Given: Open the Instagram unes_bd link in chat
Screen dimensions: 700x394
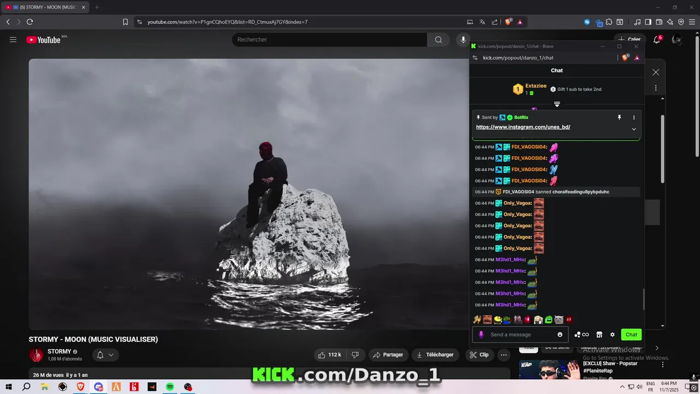Looking at the screenshot, I should coord(523,127).
